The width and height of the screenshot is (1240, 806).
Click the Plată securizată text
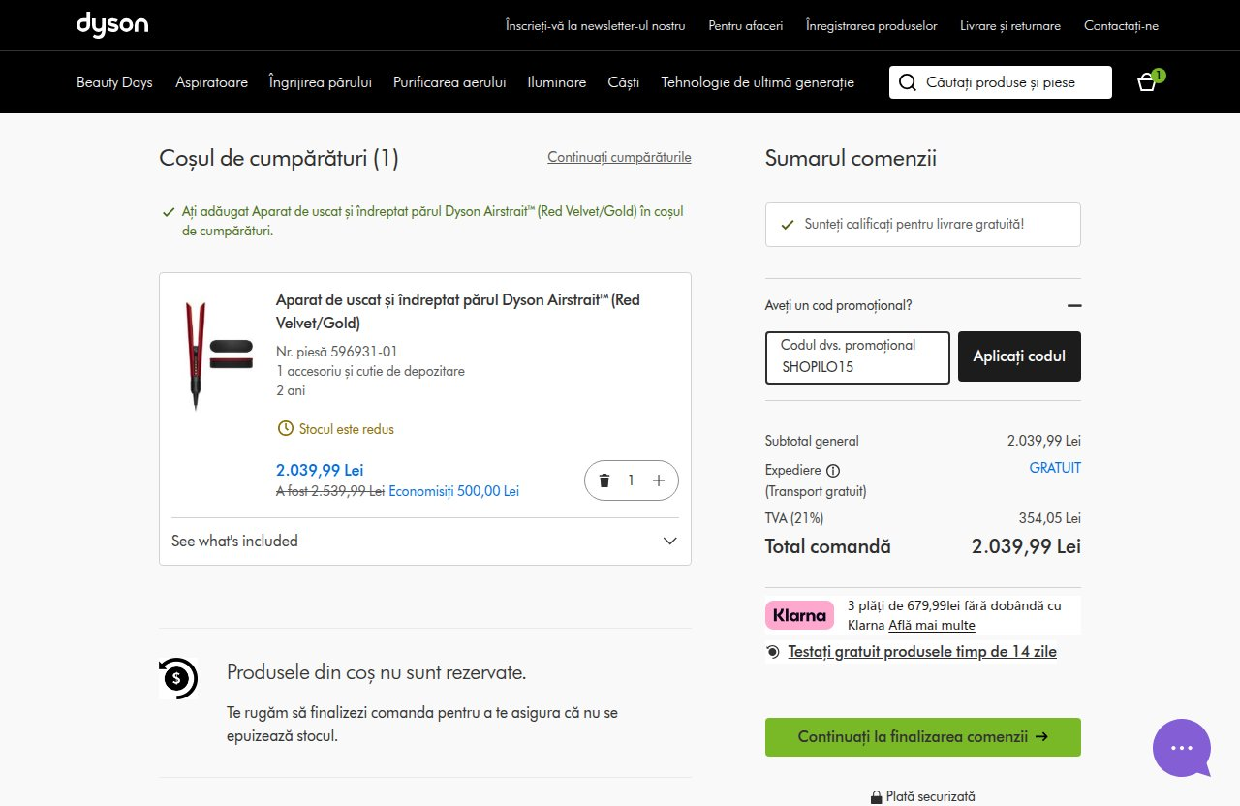click(x=931, y=797)
